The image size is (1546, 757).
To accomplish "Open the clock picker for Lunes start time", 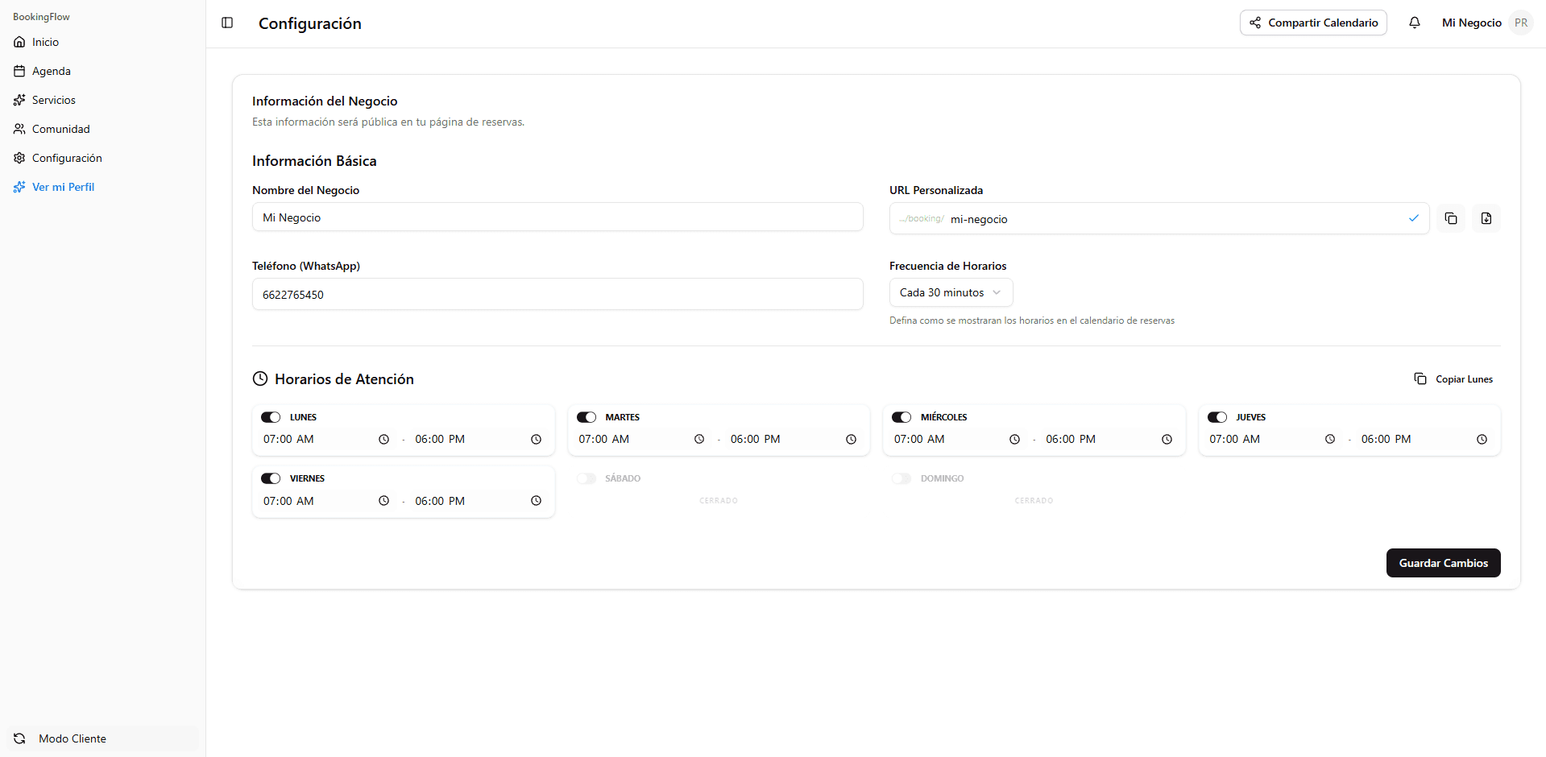I will (x=384, y=439).
